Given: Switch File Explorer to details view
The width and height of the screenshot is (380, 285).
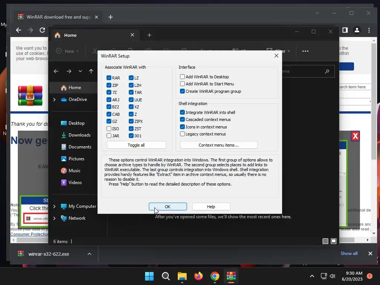Looking at the screenshot, I should 325,241.
